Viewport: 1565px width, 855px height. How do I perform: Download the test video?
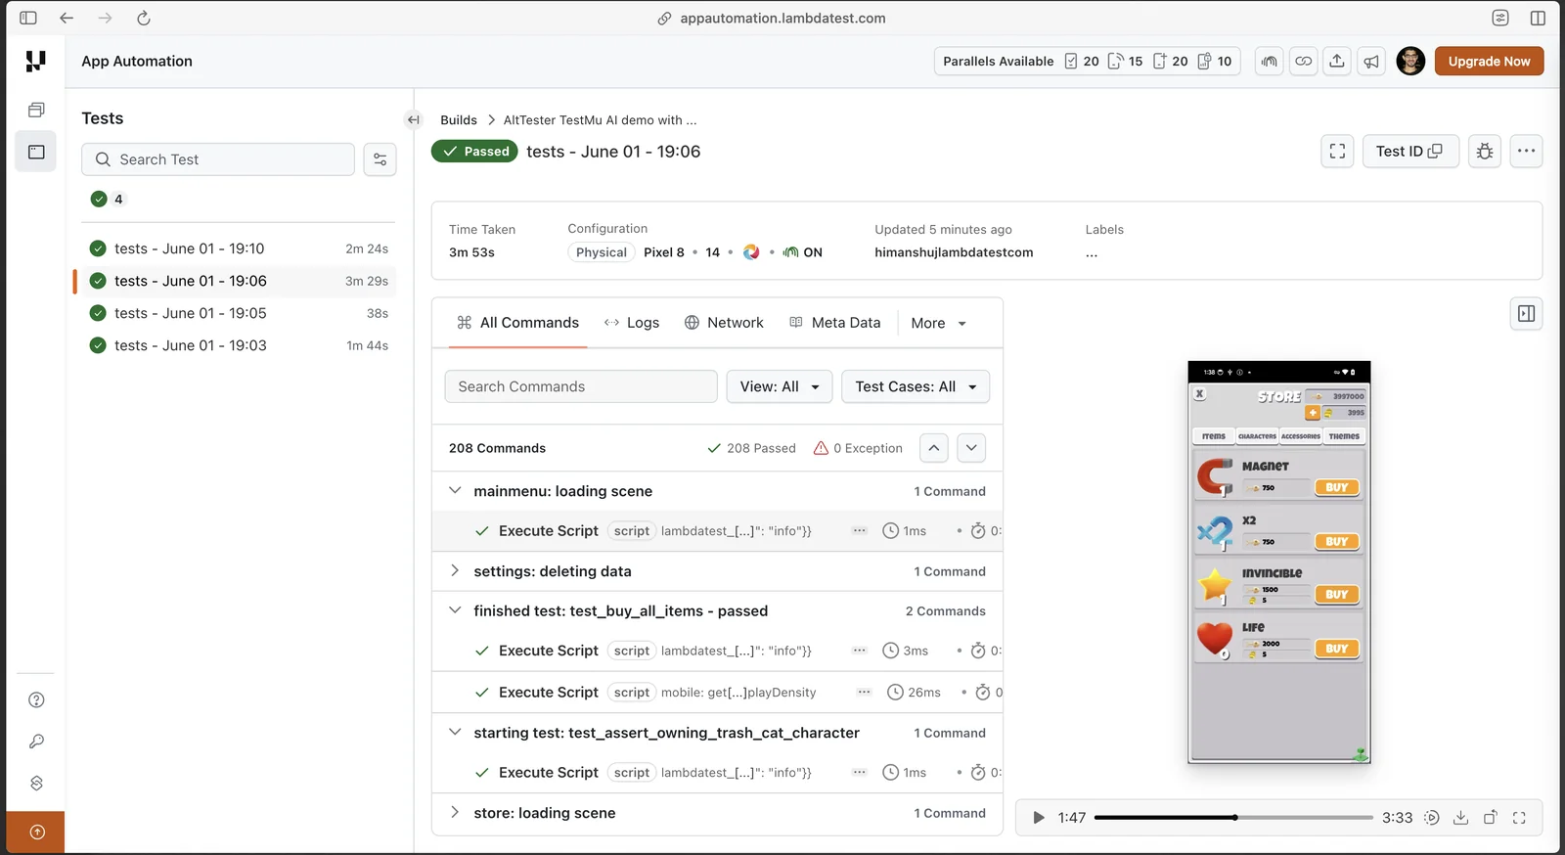click(1460, 818)
